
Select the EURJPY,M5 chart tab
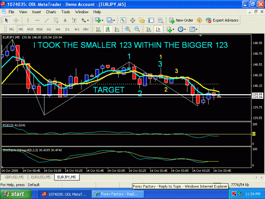67,177
